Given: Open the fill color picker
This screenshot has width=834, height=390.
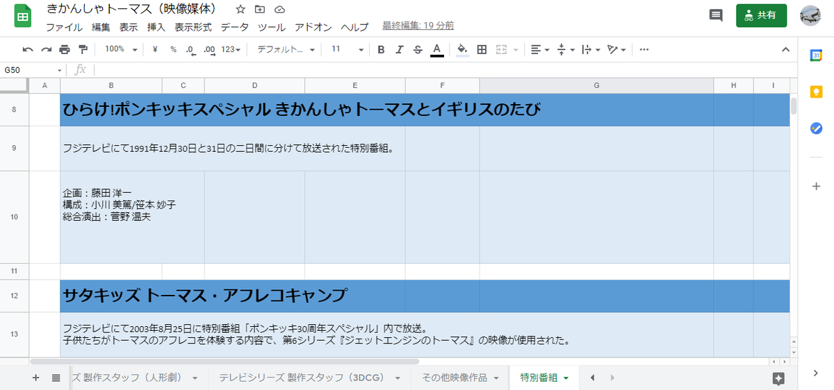Looking at the screenshot, I should coord(463,49).
